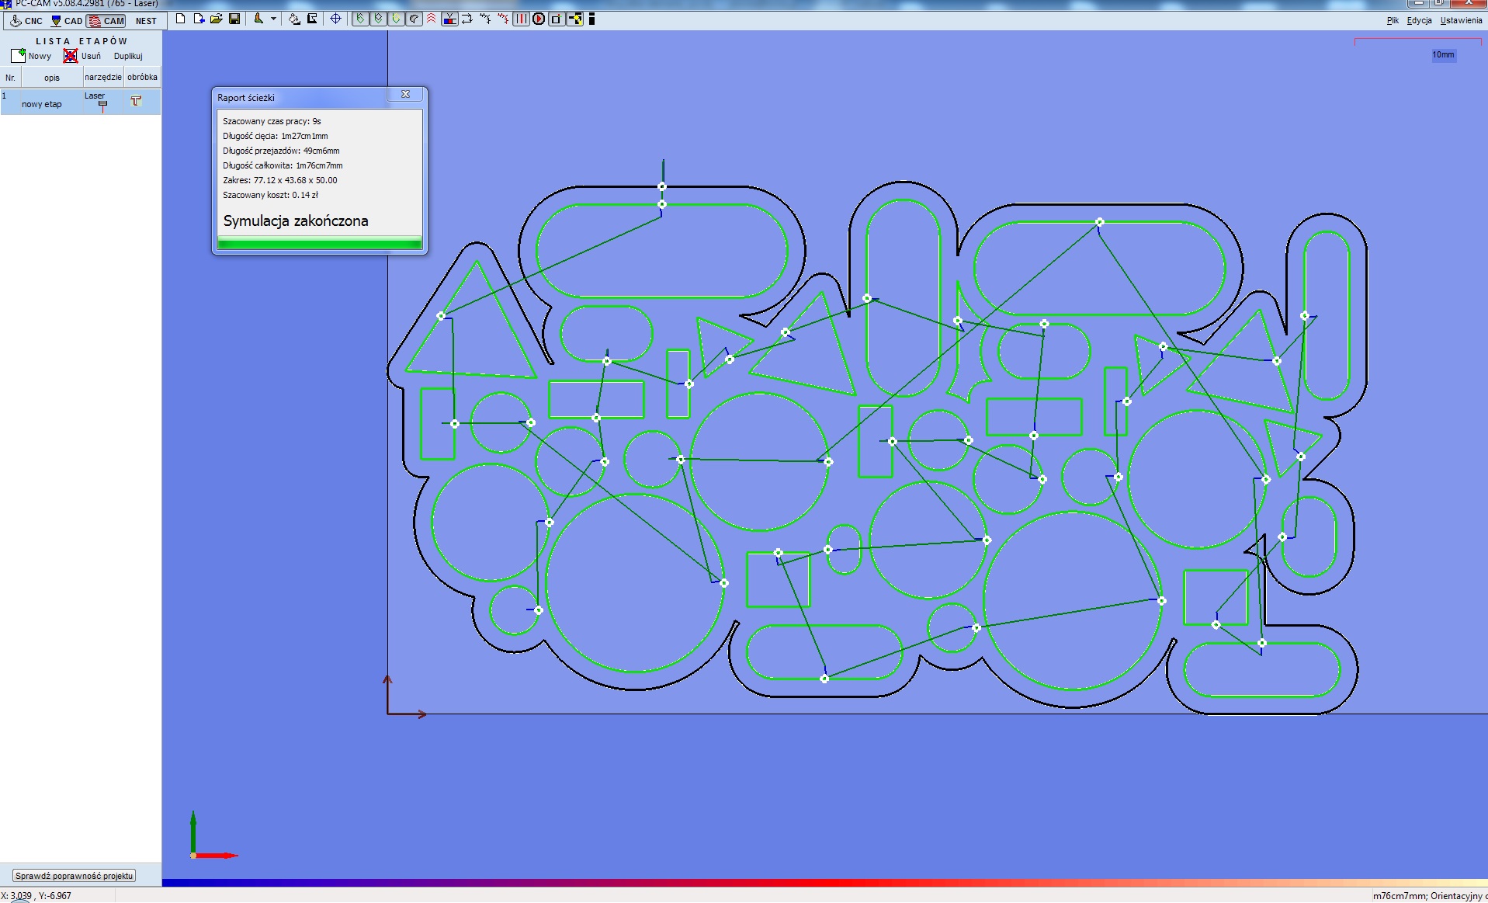Image resolution: width=1488 pixels, height=903 pixels.
Task: Duplicate stage with Duplikuj
Action: [128, 56]
